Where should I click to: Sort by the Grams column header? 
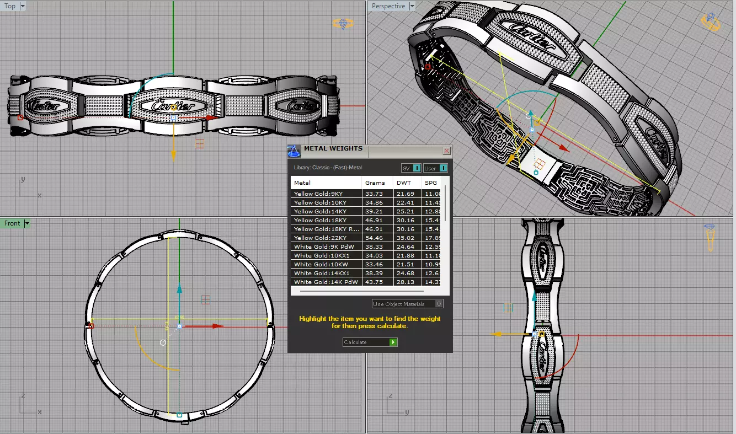click(377, 183)
